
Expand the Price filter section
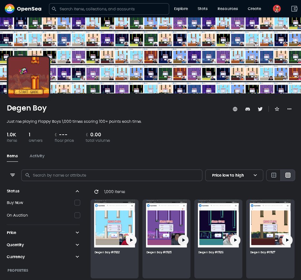pos(77,232)
